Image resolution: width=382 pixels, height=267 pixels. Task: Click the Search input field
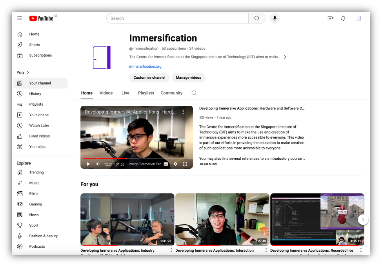pos(177,18)
